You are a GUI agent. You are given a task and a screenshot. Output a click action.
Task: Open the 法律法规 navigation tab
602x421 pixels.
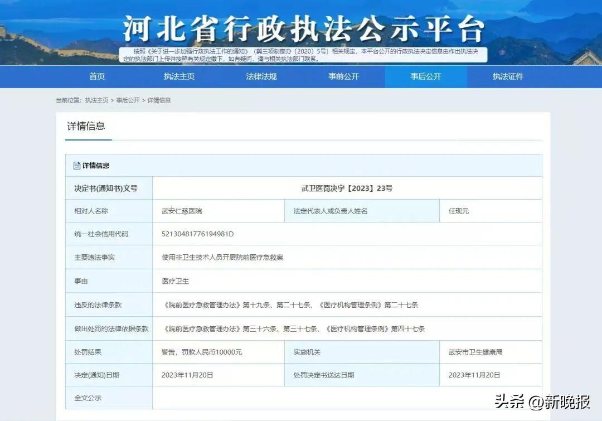(261, 76)
